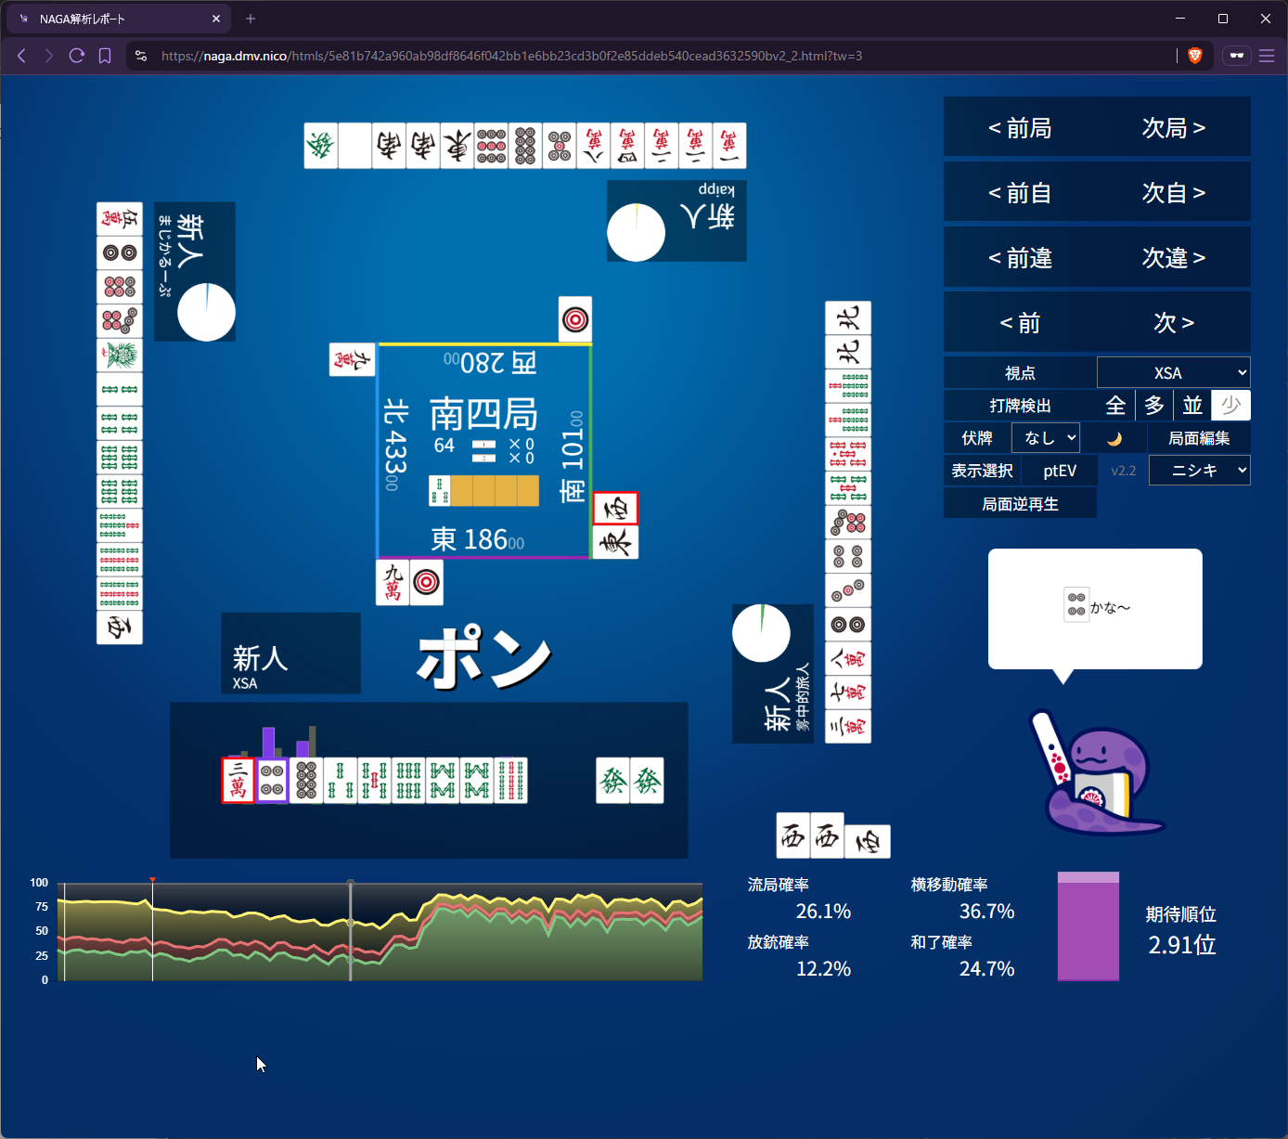
Task: Reload the page with the refresh icon
Action: [77, 56]
